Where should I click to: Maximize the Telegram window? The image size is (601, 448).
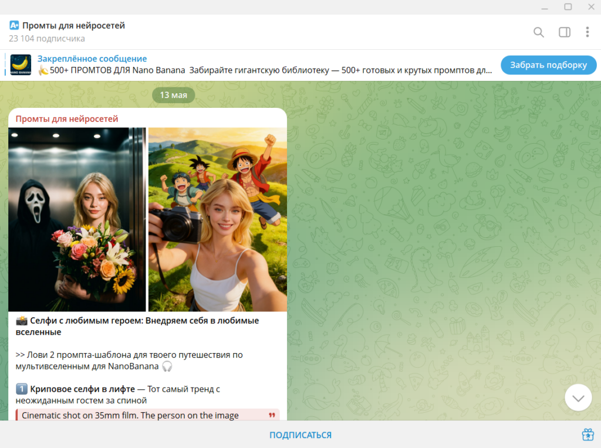pos(568,7)
